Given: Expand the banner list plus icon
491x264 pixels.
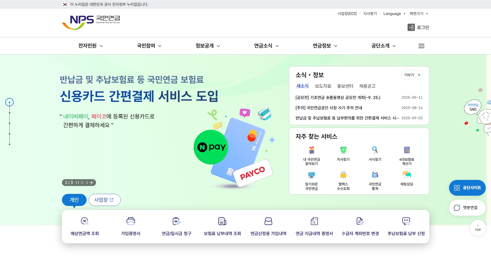Looking at the screenshot, I should click(92, 183).
